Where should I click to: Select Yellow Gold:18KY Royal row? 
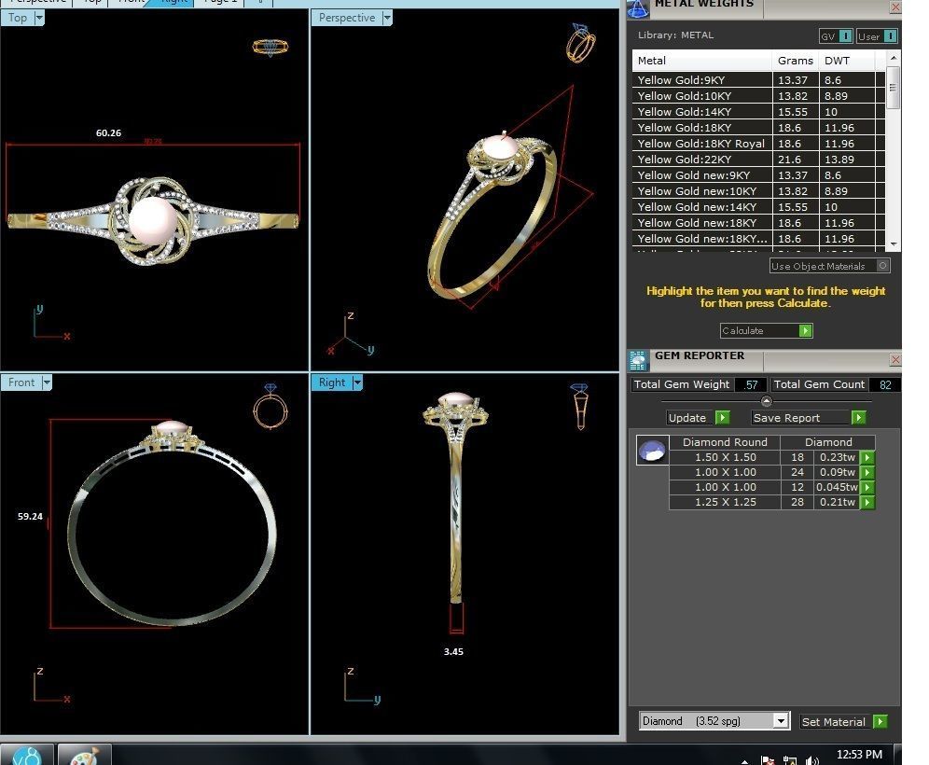click(x=759, y=144)
